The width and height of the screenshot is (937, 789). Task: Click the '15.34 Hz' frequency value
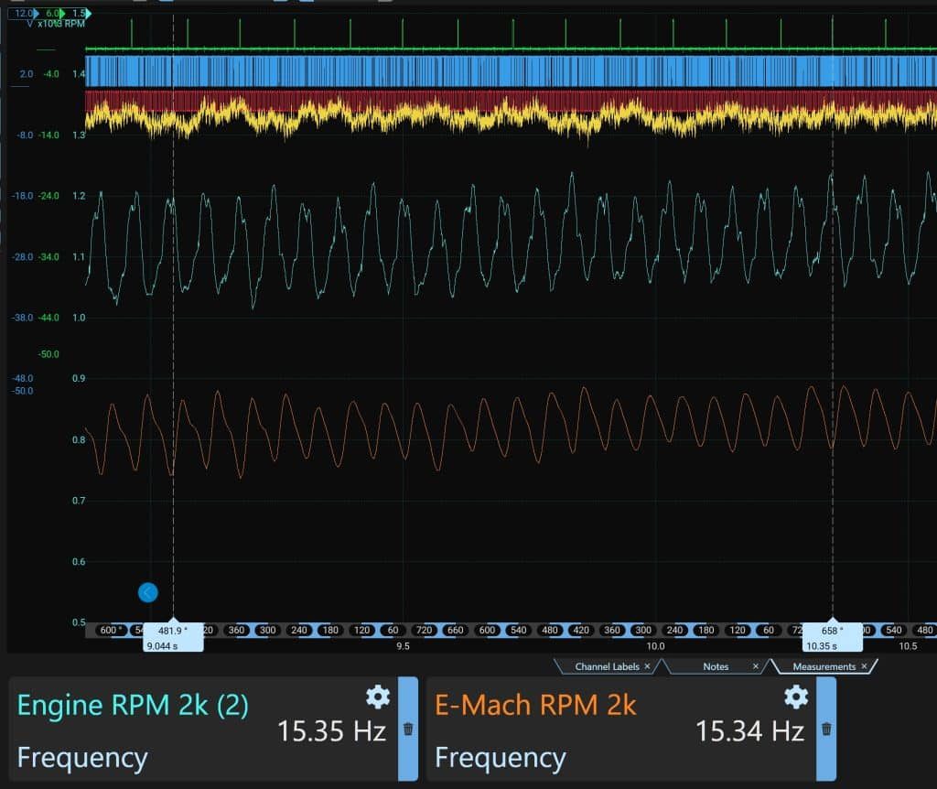click(x=750, y=731)
